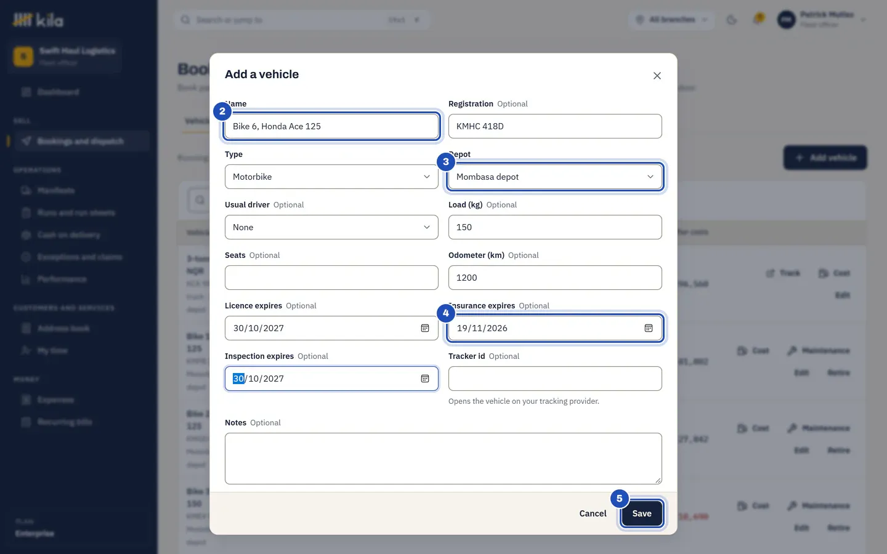Click step 2 tour badge on Name

222,111
